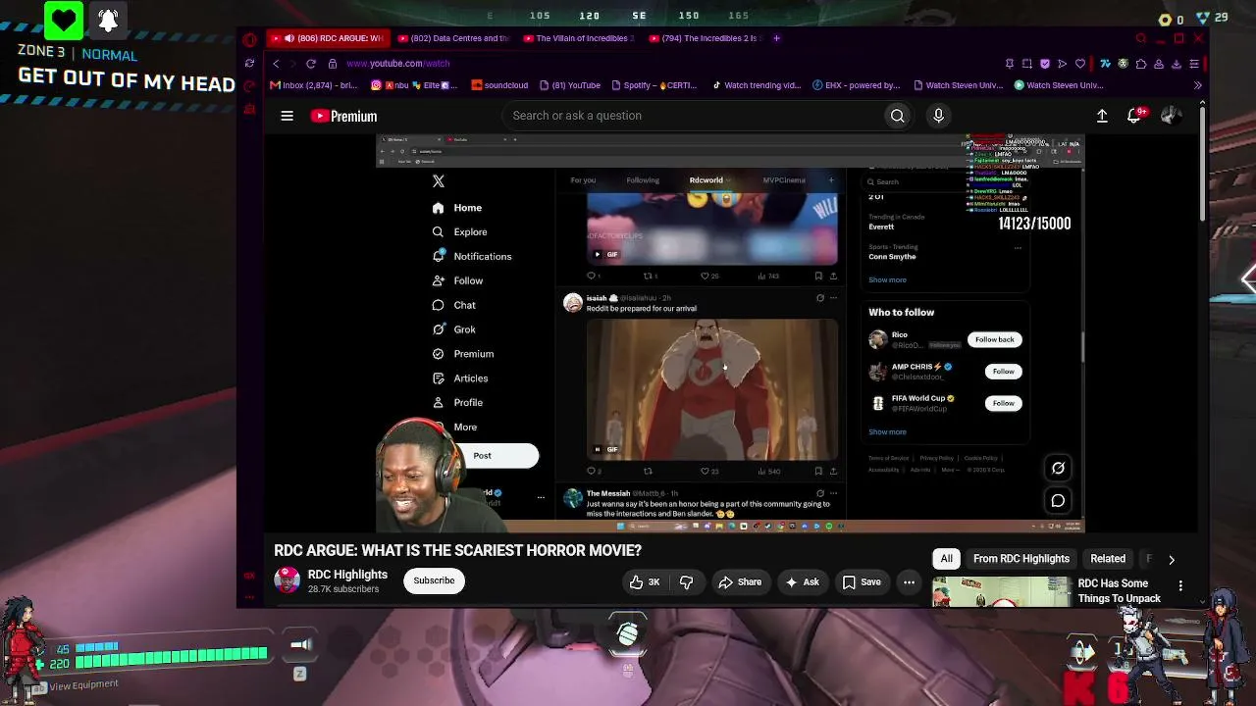Screen dimensions: 1256x706
Task: Open options for RDC Has Some Things video
Action: click(1180, 585)
